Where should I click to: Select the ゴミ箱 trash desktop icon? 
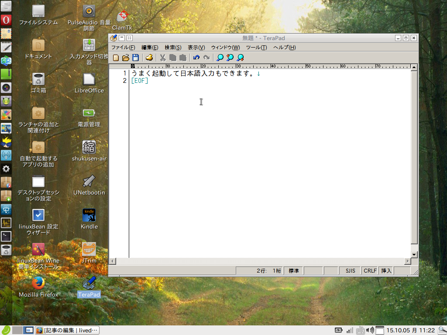click(x=38, y=83)
